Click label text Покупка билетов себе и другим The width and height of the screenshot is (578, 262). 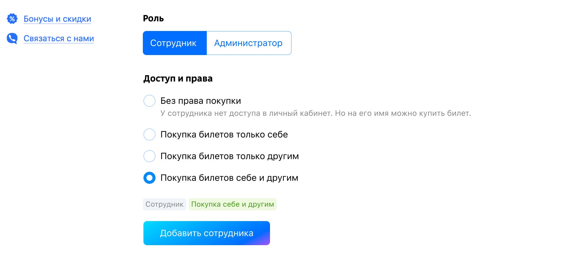click(229, 178)
